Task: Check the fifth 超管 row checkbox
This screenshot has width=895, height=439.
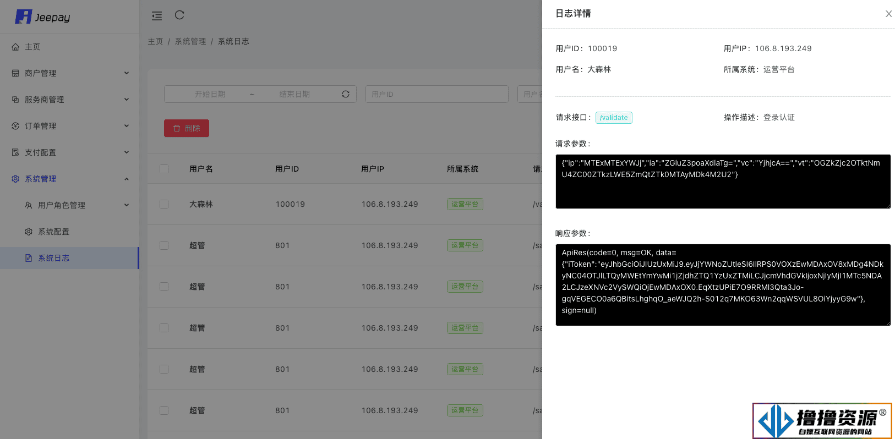Action: (164, 410)
